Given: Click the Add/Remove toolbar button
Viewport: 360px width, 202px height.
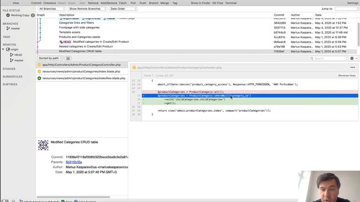Looking at the screenshot, I should 109,3.
